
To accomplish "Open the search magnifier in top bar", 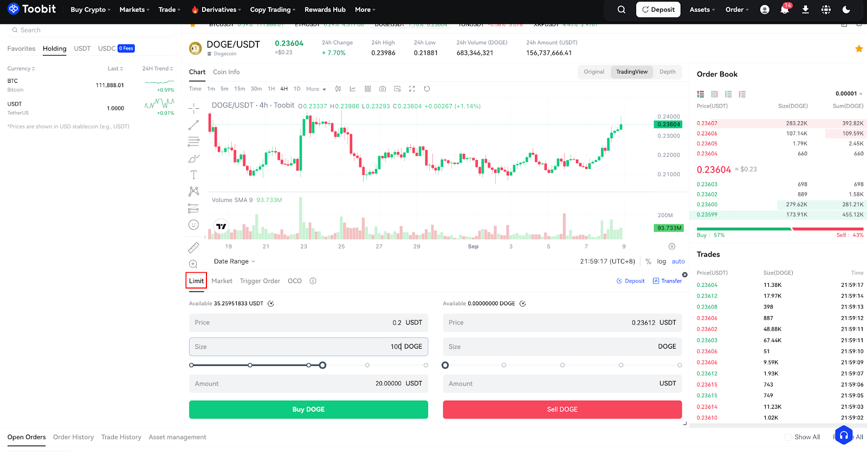I will pyautogui.click(x=622, y=10).
